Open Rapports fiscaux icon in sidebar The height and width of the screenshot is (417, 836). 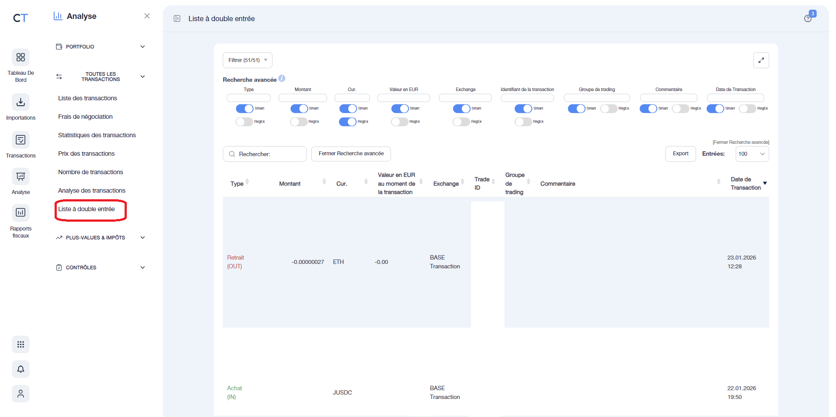point(21,213)
